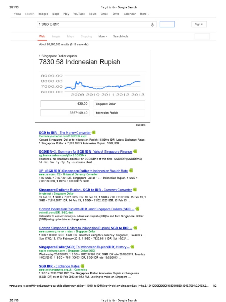Screen dimensions: 226x302
Task: Open Singapore Dollar(SGD) To Indonesian Rupiah History link
Action: (84, 247)
